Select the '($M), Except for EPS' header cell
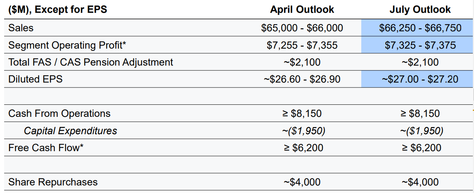 58,9
